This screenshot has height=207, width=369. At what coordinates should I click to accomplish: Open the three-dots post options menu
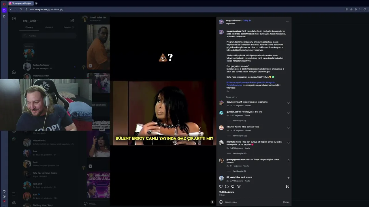pyautogui.click(x=287, y=22)
